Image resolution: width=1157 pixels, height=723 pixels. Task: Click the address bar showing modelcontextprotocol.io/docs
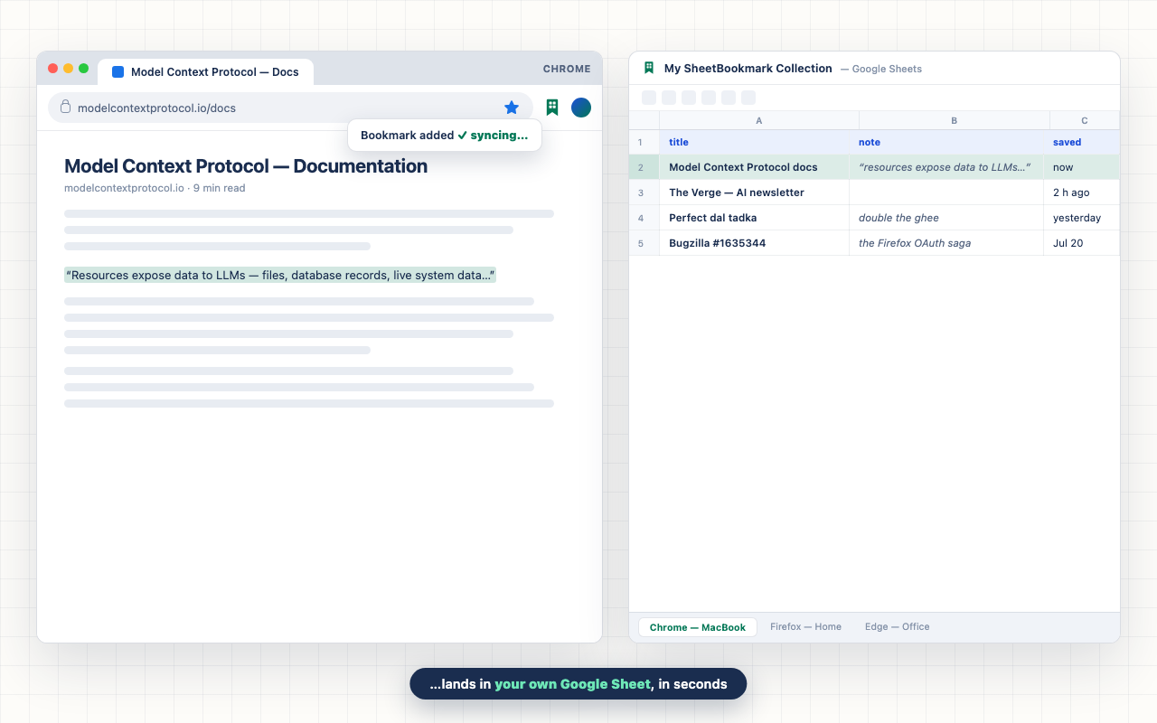point(291,108)
